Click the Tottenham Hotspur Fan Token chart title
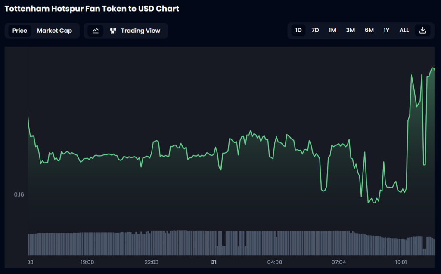This screenshot has width=441, height=274. tap(92, 9)
